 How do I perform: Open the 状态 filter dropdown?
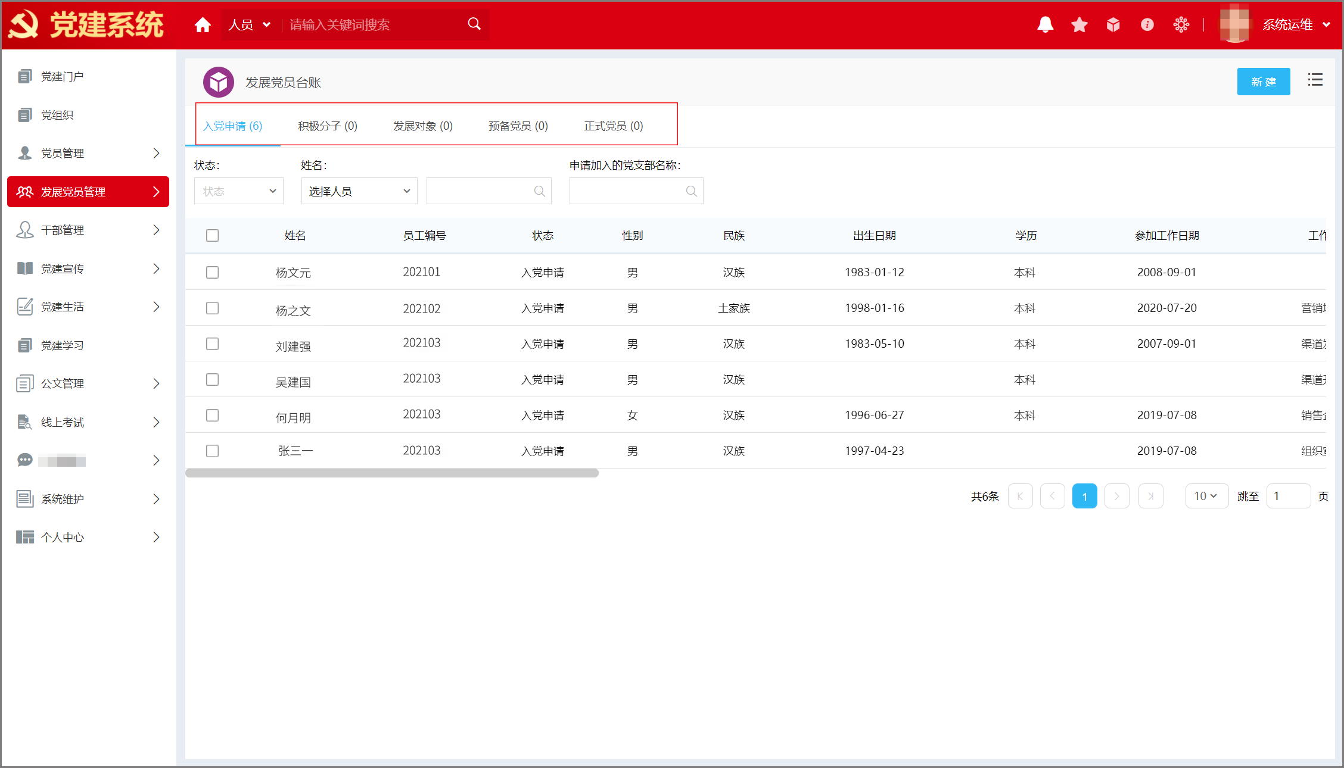238,191
